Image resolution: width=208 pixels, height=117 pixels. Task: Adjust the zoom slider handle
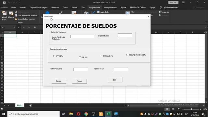coord(192,109)
